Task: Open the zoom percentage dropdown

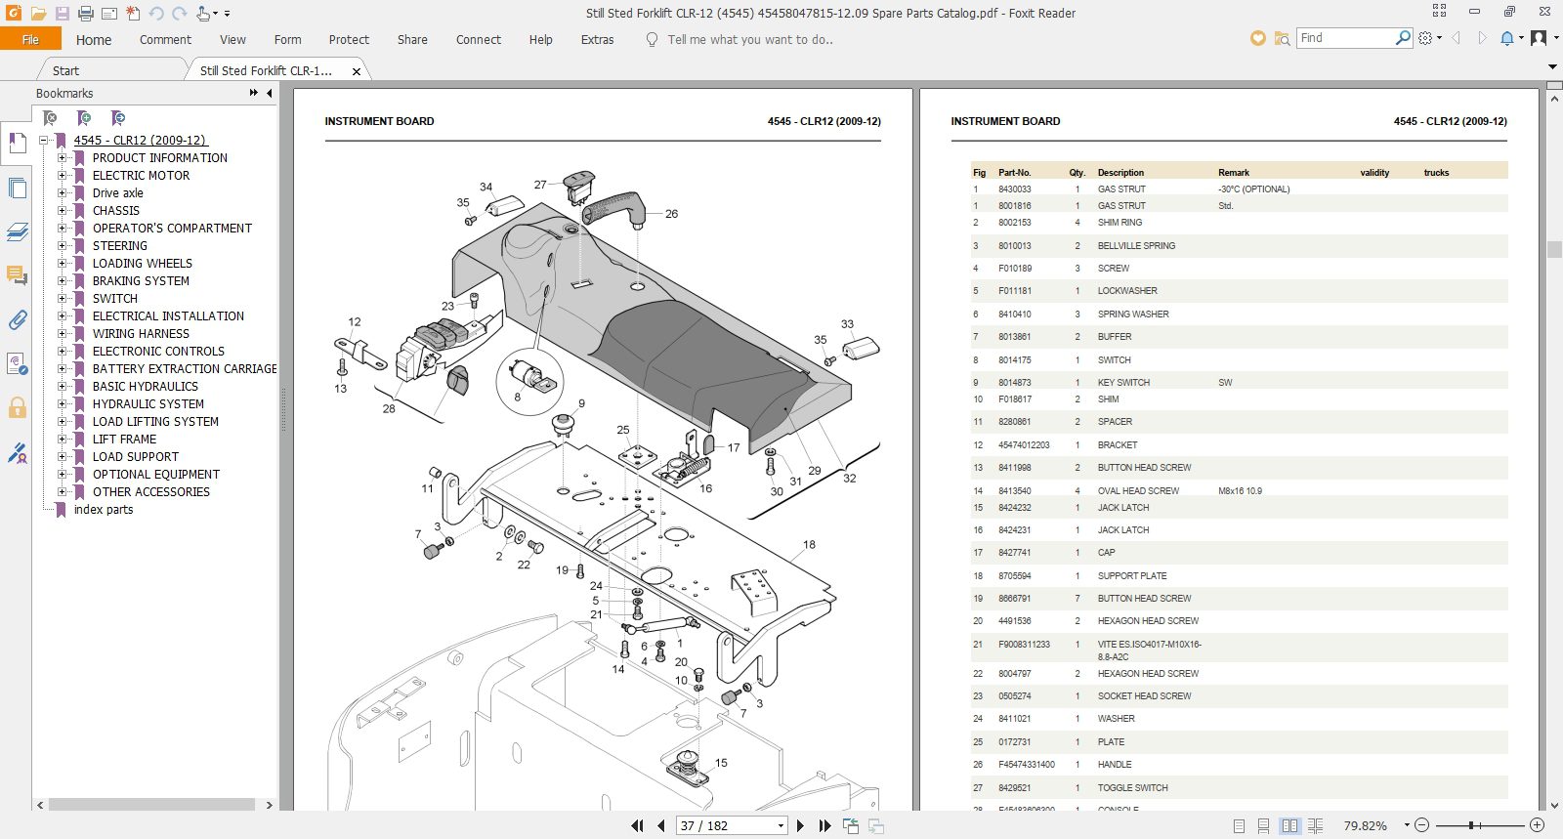Action: pos(1407,825)
